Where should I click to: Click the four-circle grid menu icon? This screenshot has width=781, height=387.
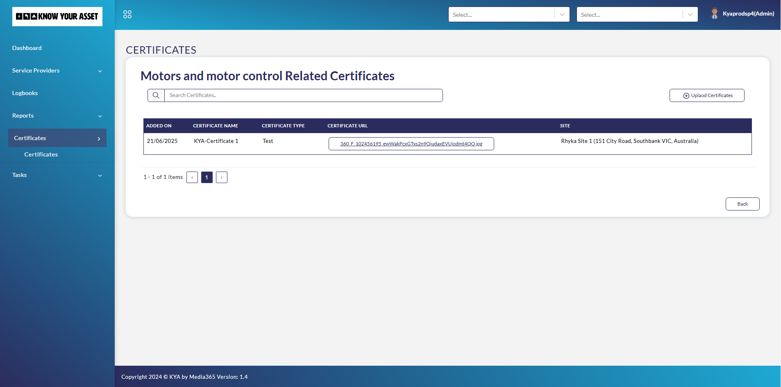coord(127,15)
